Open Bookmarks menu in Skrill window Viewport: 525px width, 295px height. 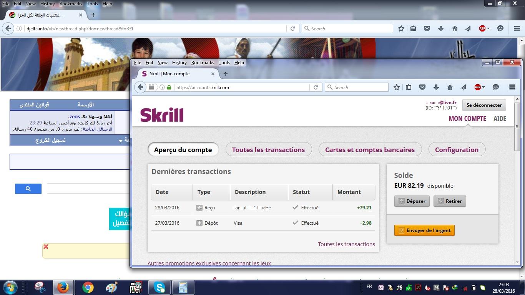tap(203, 63)
